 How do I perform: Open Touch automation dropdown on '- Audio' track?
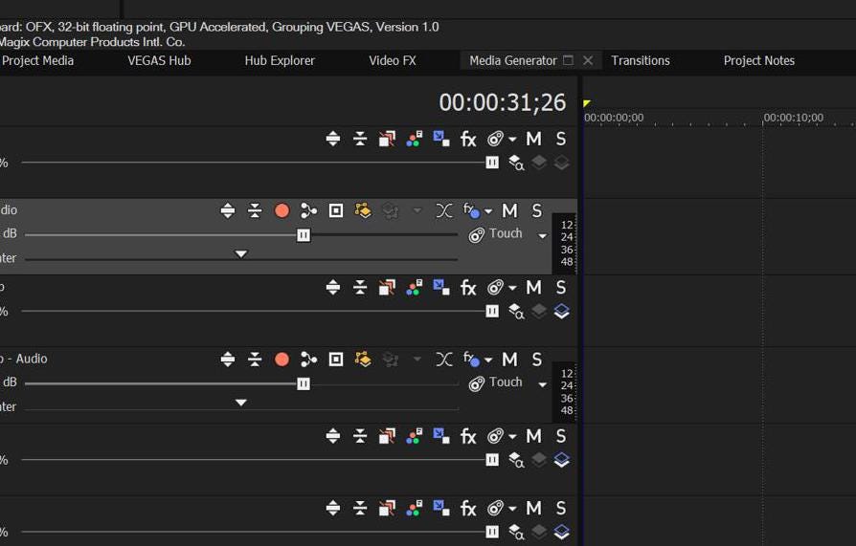click(542, 384)
